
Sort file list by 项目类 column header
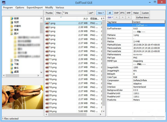(94, 19)
